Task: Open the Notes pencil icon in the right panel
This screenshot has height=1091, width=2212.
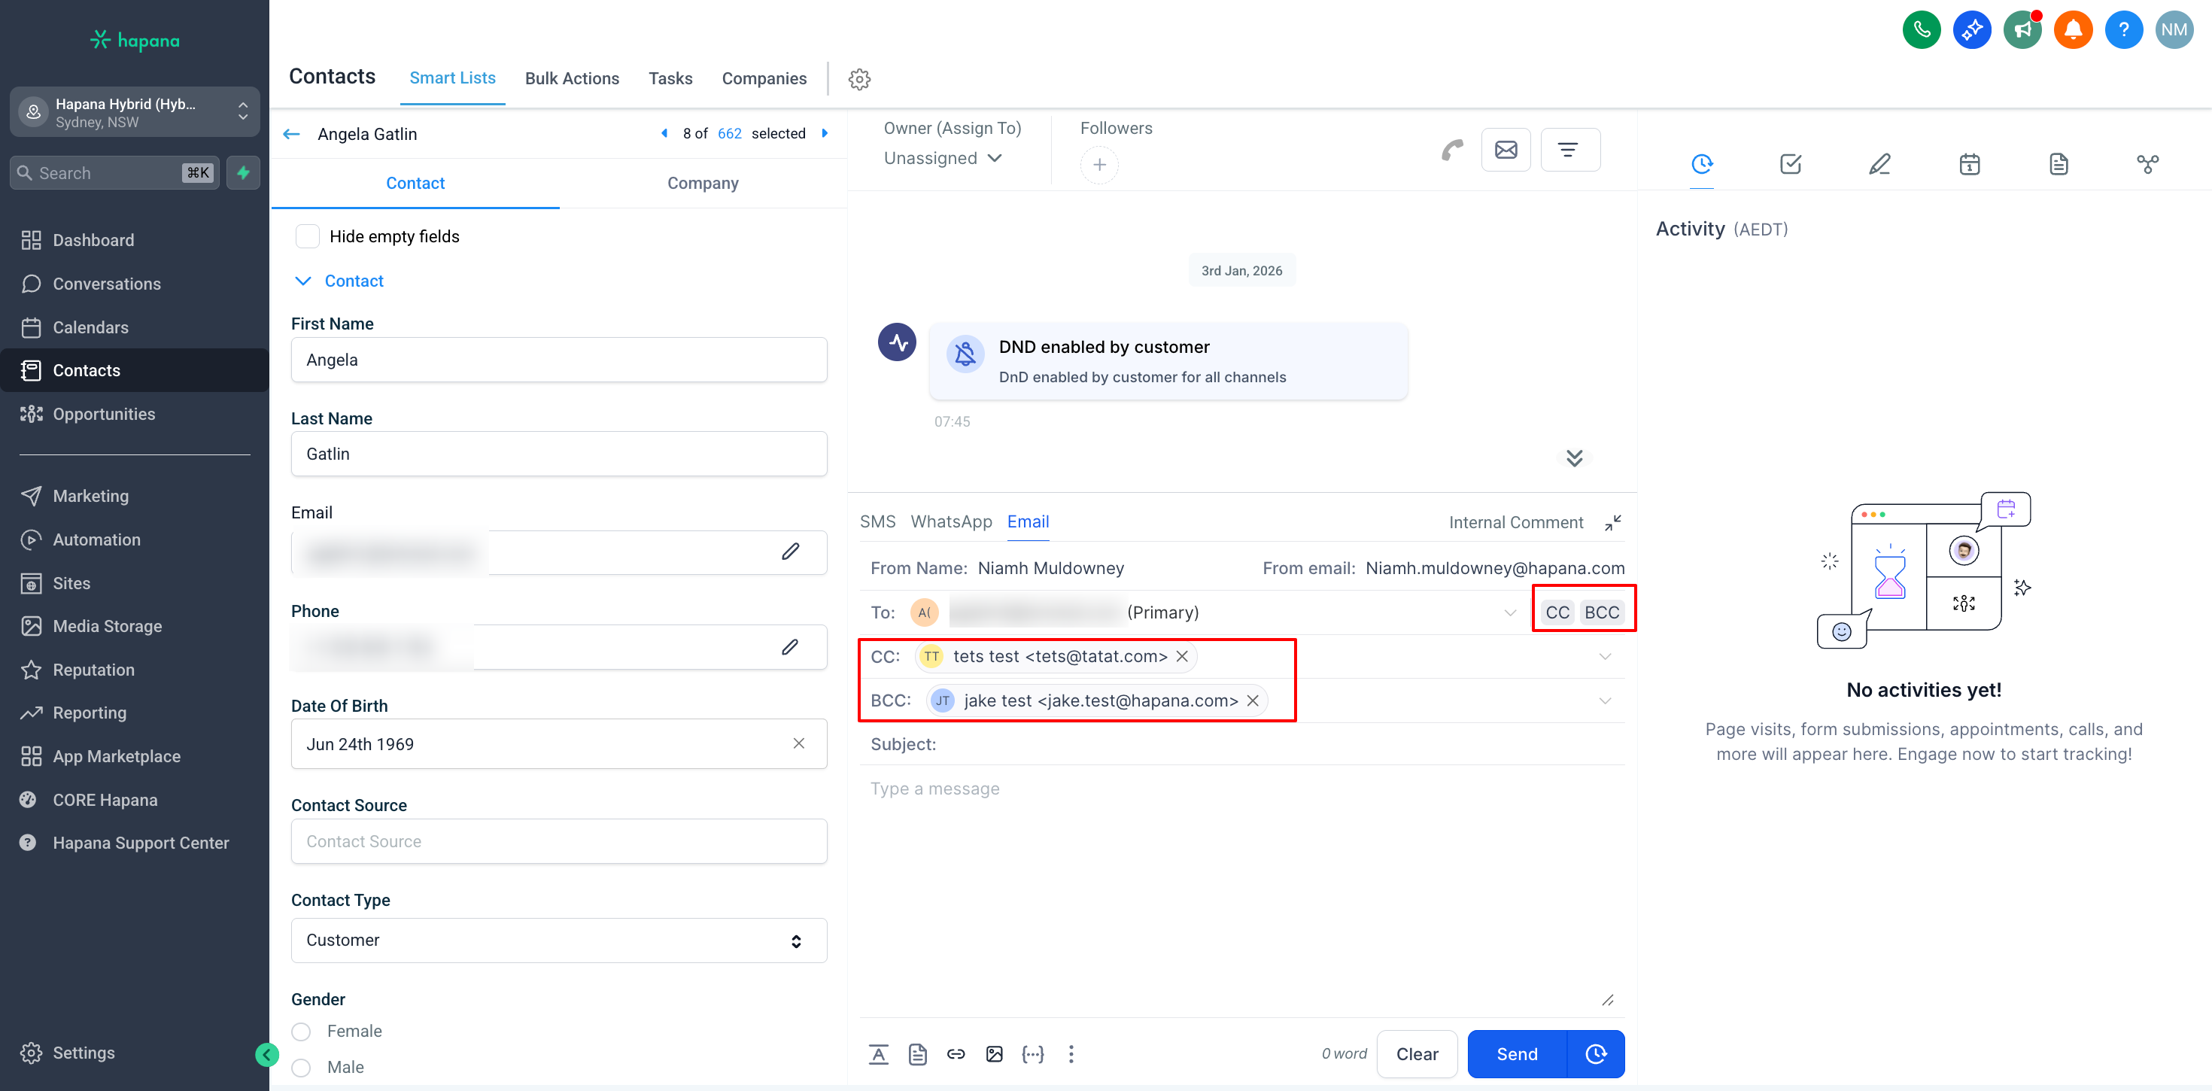Action: click(x=1879, y=163)
